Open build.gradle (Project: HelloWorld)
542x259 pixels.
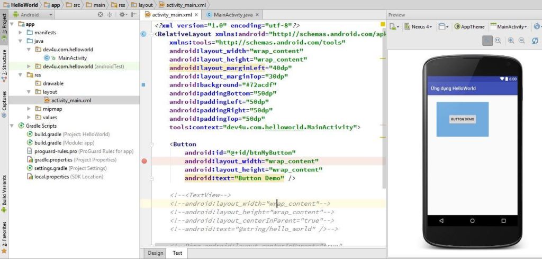click(x=68, y=135)
